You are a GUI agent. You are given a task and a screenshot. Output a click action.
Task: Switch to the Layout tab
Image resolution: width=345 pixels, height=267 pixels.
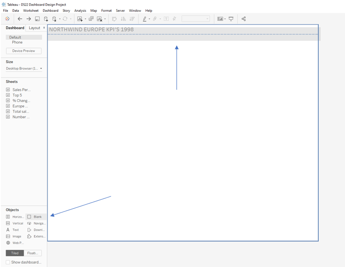(x=34, y=28)
